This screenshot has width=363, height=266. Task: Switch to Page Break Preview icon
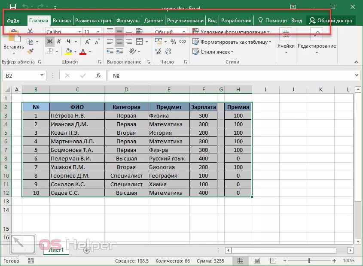pyautogui.click(x=273, y=261)
